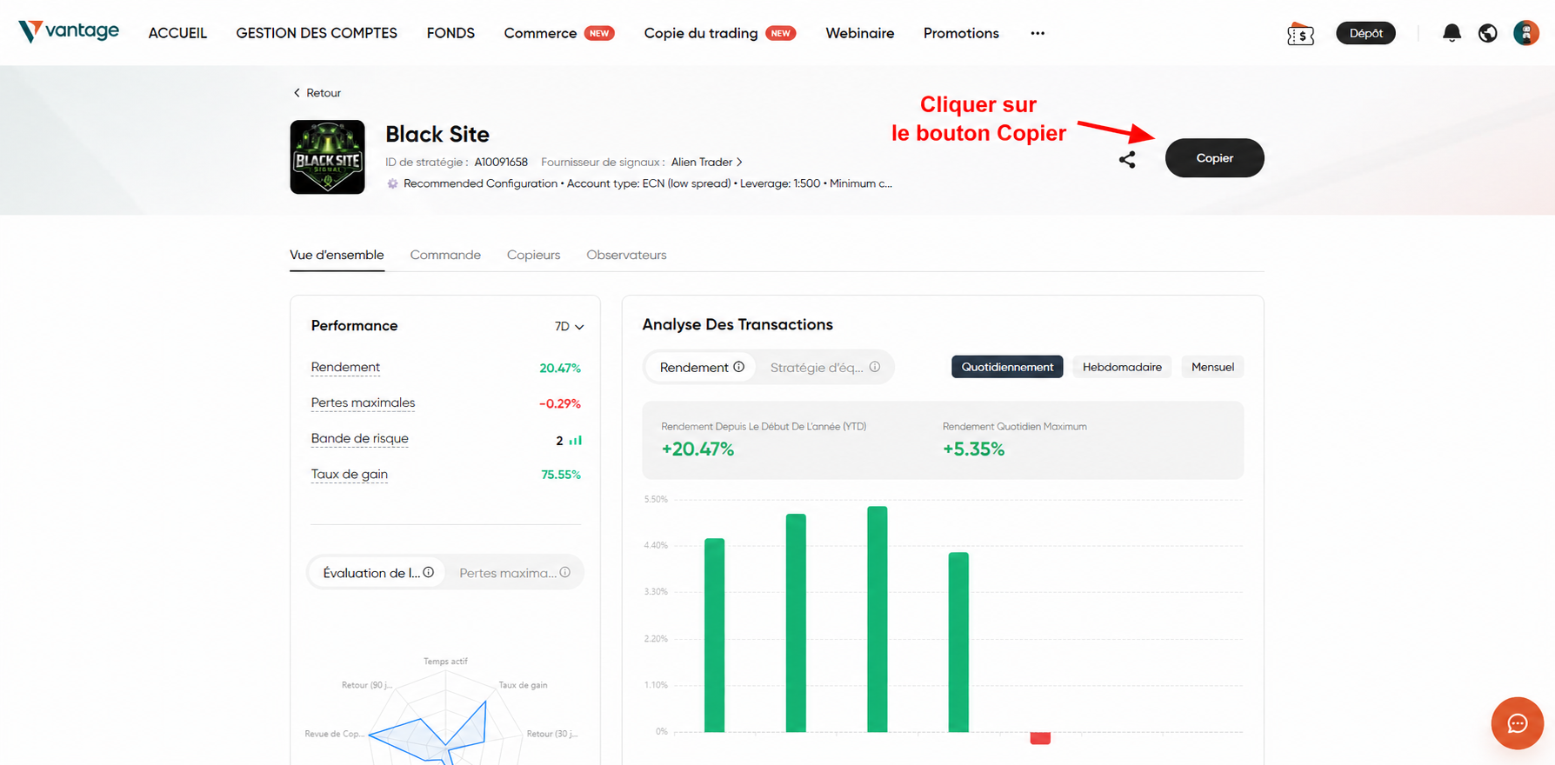Go back using the Retour link
This screenshot has width=1555, height=765.
click(317, 93)
